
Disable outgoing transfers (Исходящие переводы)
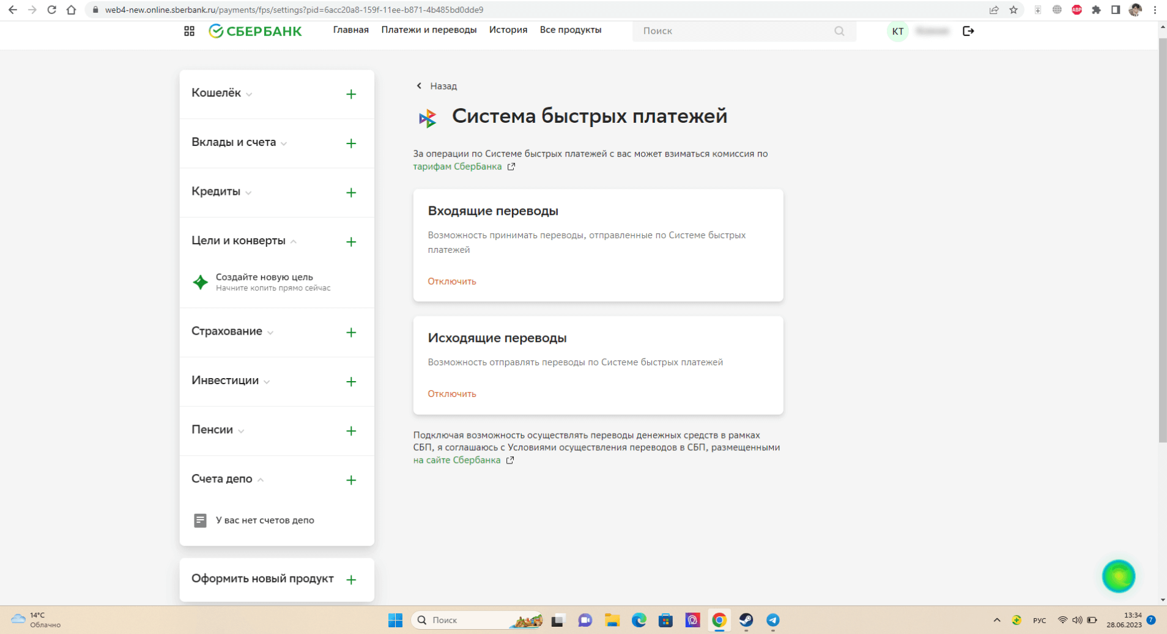click(451, 394)
